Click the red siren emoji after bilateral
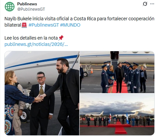Screen dimensions: 159x140 pos(24,25)
